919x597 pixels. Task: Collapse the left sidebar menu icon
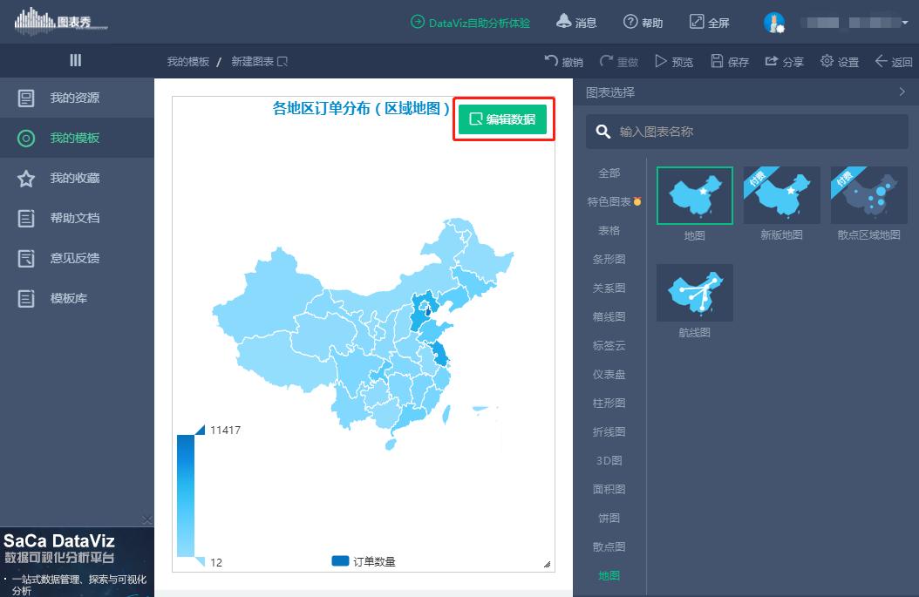click(x=76, y=60)
